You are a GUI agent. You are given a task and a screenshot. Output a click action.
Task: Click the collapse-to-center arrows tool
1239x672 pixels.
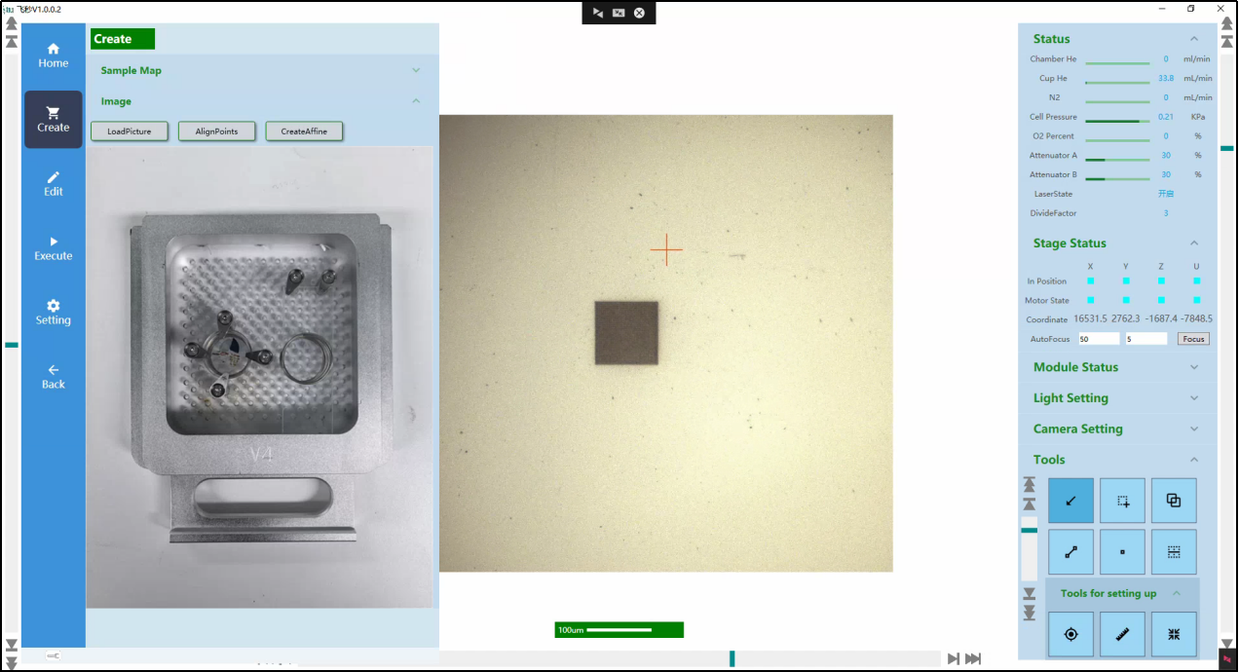click(1174, 634)
